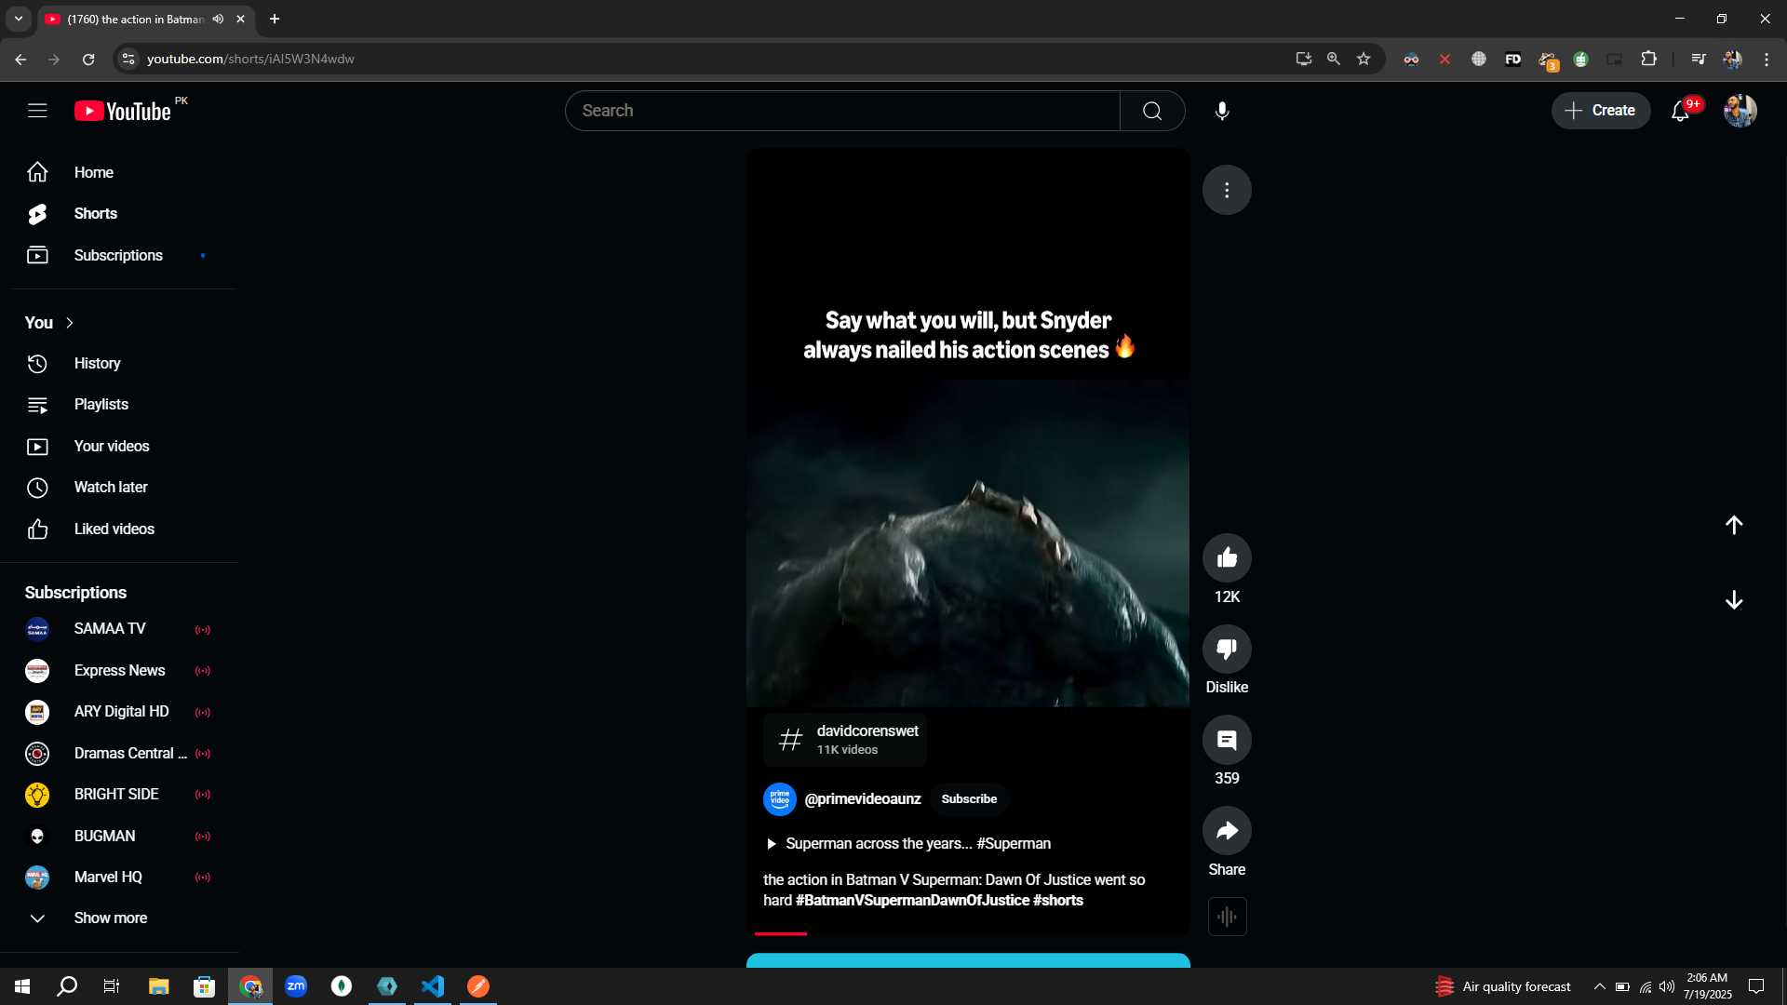Open linked video Superman across the years
1787x1005 pixels.
tap(908, 844)
